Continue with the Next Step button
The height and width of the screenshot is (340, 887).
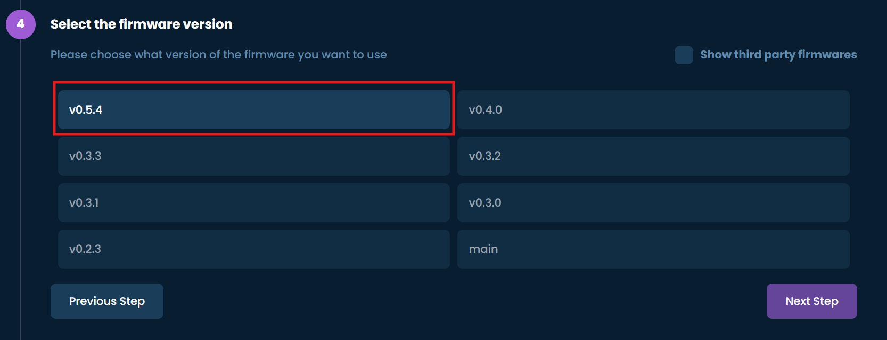(812, 301)
